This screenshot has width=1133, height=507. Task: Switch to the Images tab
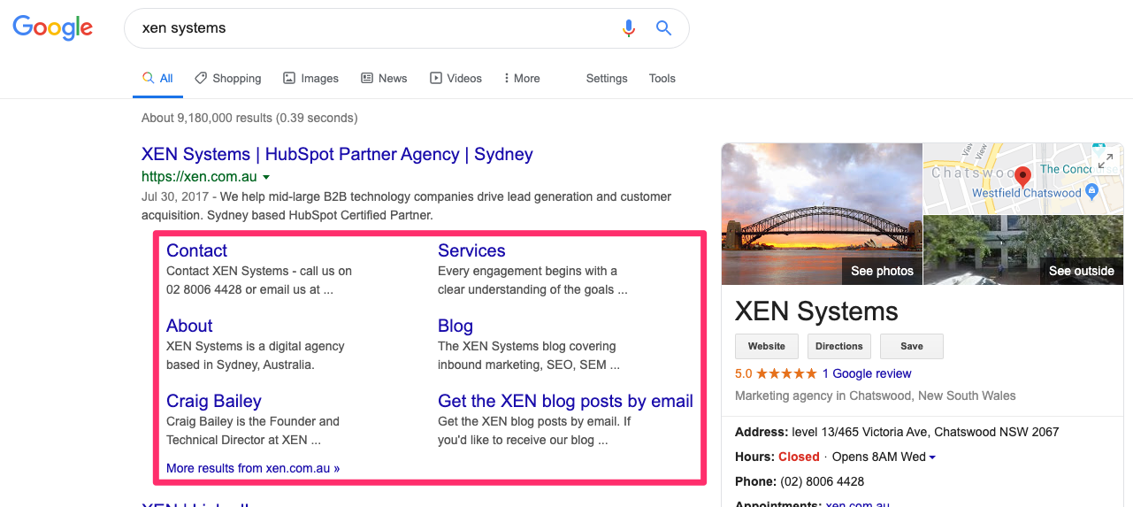pyautogui.click(x=310, y=78)
